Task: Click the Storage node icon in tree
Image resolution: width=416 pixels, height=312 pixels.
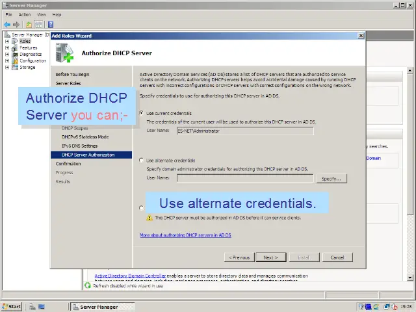Action: pos(15,67)
